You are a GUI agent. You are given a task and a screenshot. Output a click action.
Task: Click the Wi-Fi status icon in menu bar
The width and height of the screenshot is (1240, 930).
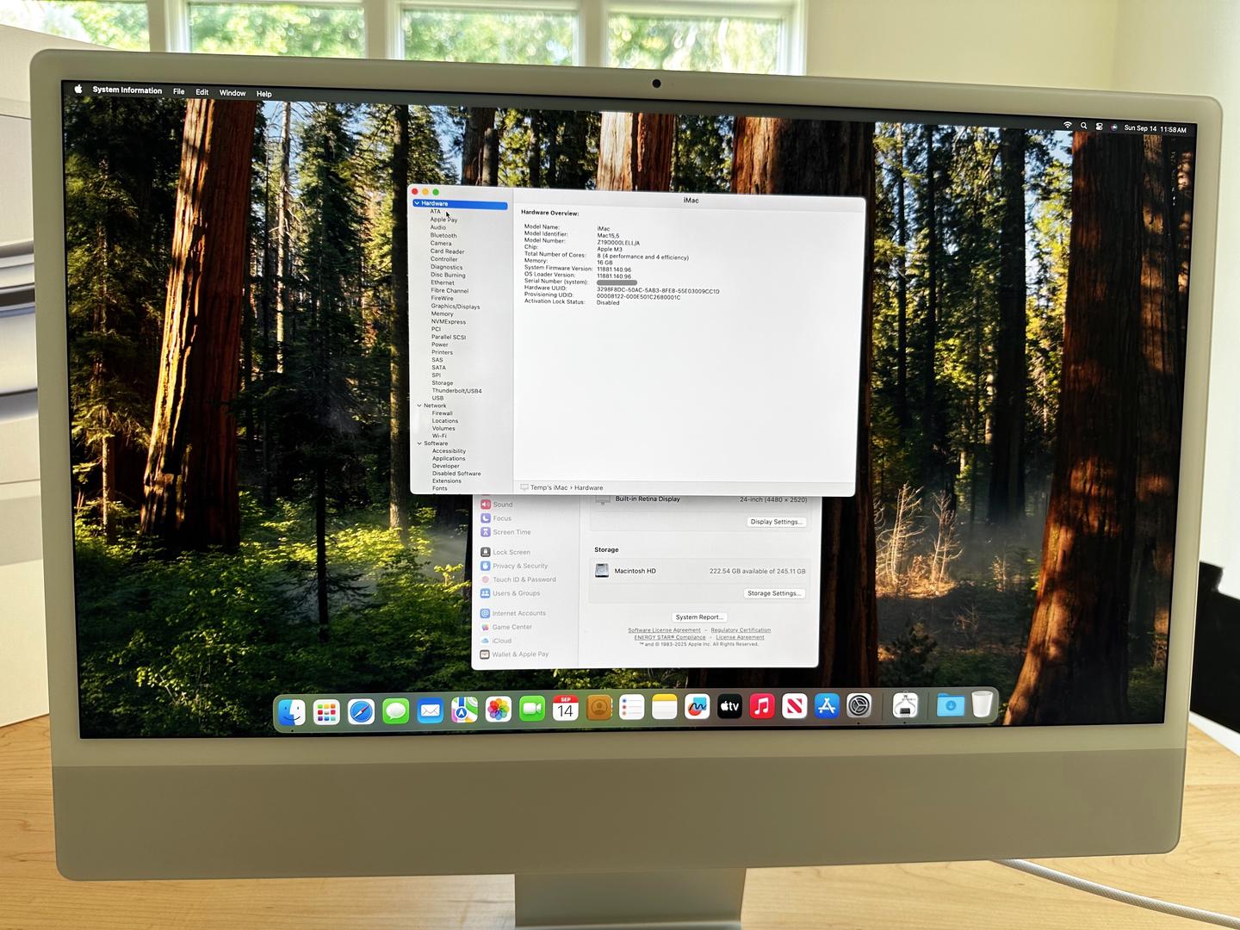click(x=1068, y=125)
